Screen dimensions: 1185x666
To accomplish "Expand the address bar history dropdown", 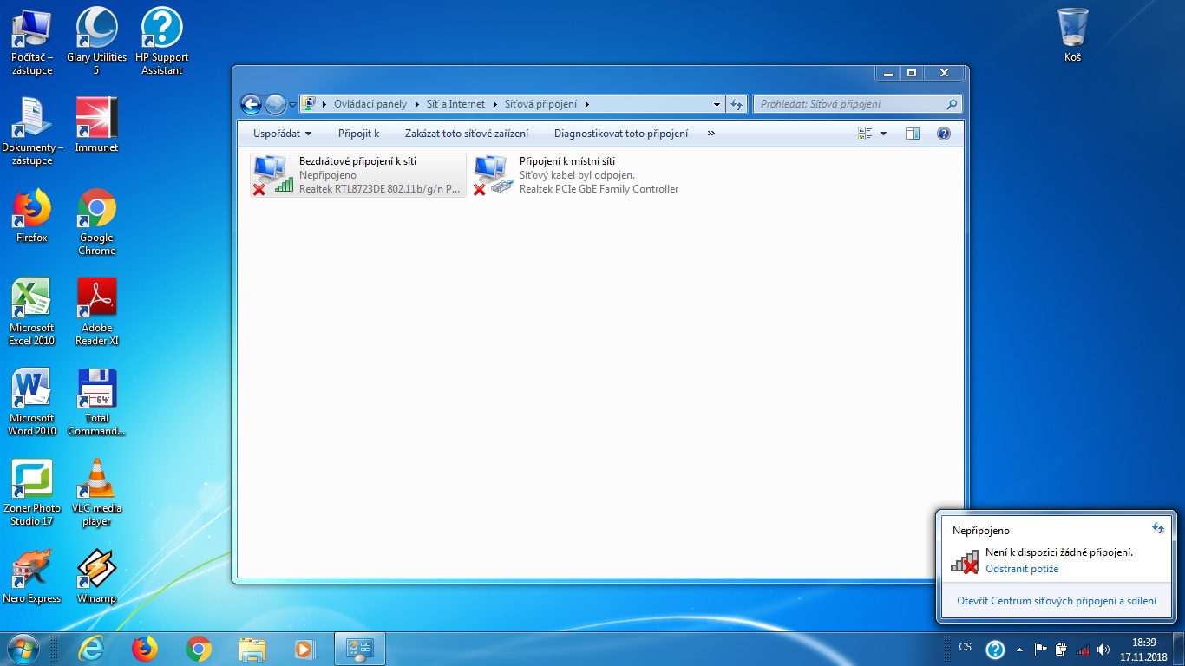I will tap(717, 105).
